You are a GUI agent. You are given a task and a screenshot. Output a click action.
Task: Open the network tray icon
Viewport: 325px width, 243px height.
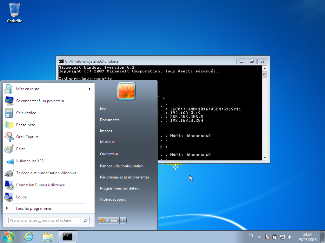(282, 237)
